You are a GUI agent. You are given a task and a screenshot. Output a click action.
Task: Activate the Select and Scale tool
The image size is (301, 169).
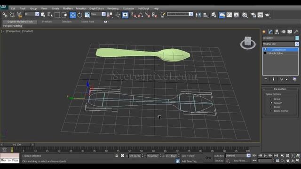click(87, 15)
